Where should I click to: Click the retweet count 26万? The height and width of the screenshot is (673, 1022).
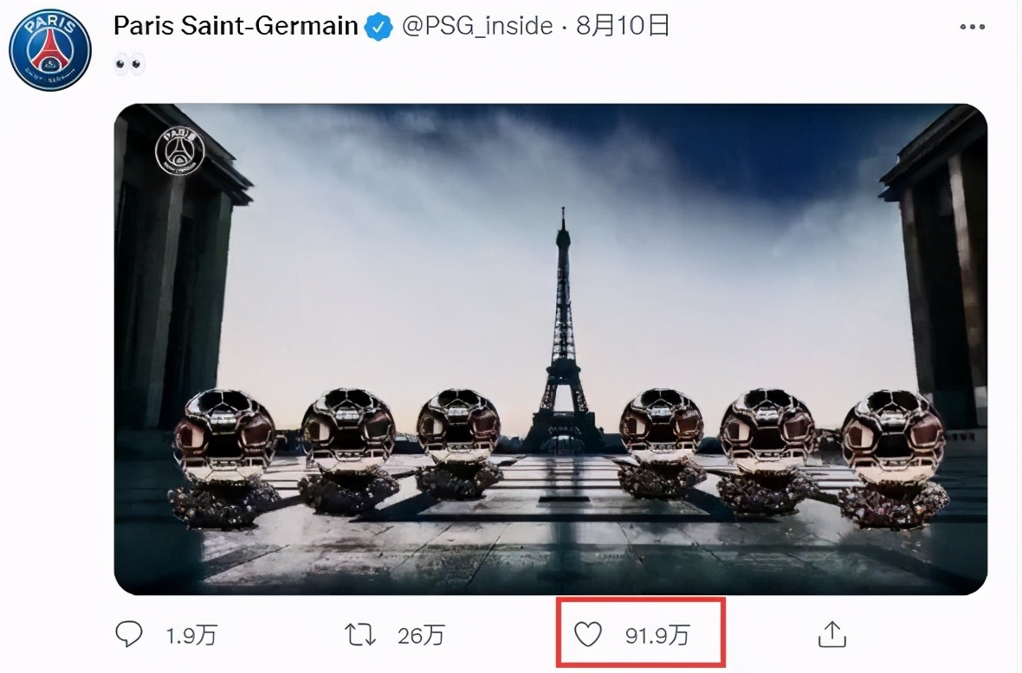pos(421,637)
